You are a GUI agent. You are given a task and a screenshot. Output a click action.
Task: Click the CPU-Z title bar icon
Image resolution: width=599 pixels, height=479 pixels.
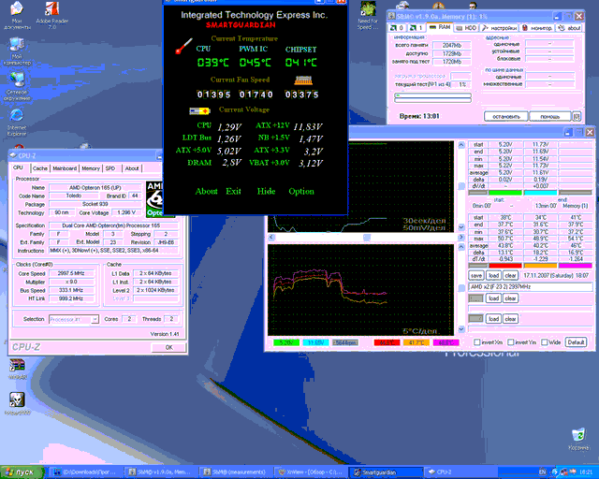(x=13, y=155)
